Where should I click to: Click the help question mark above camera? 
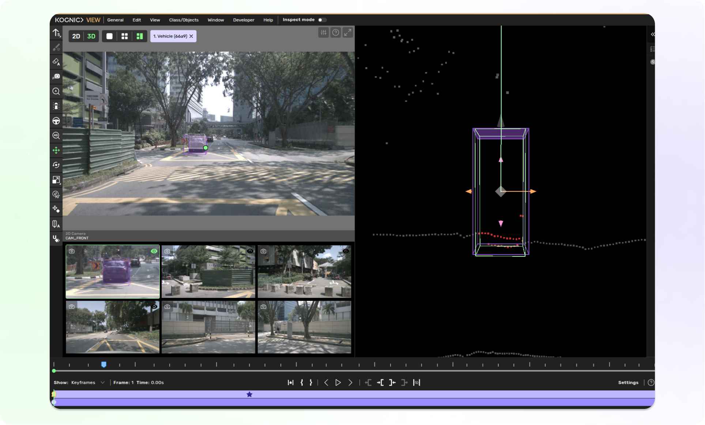coord(335,32)
